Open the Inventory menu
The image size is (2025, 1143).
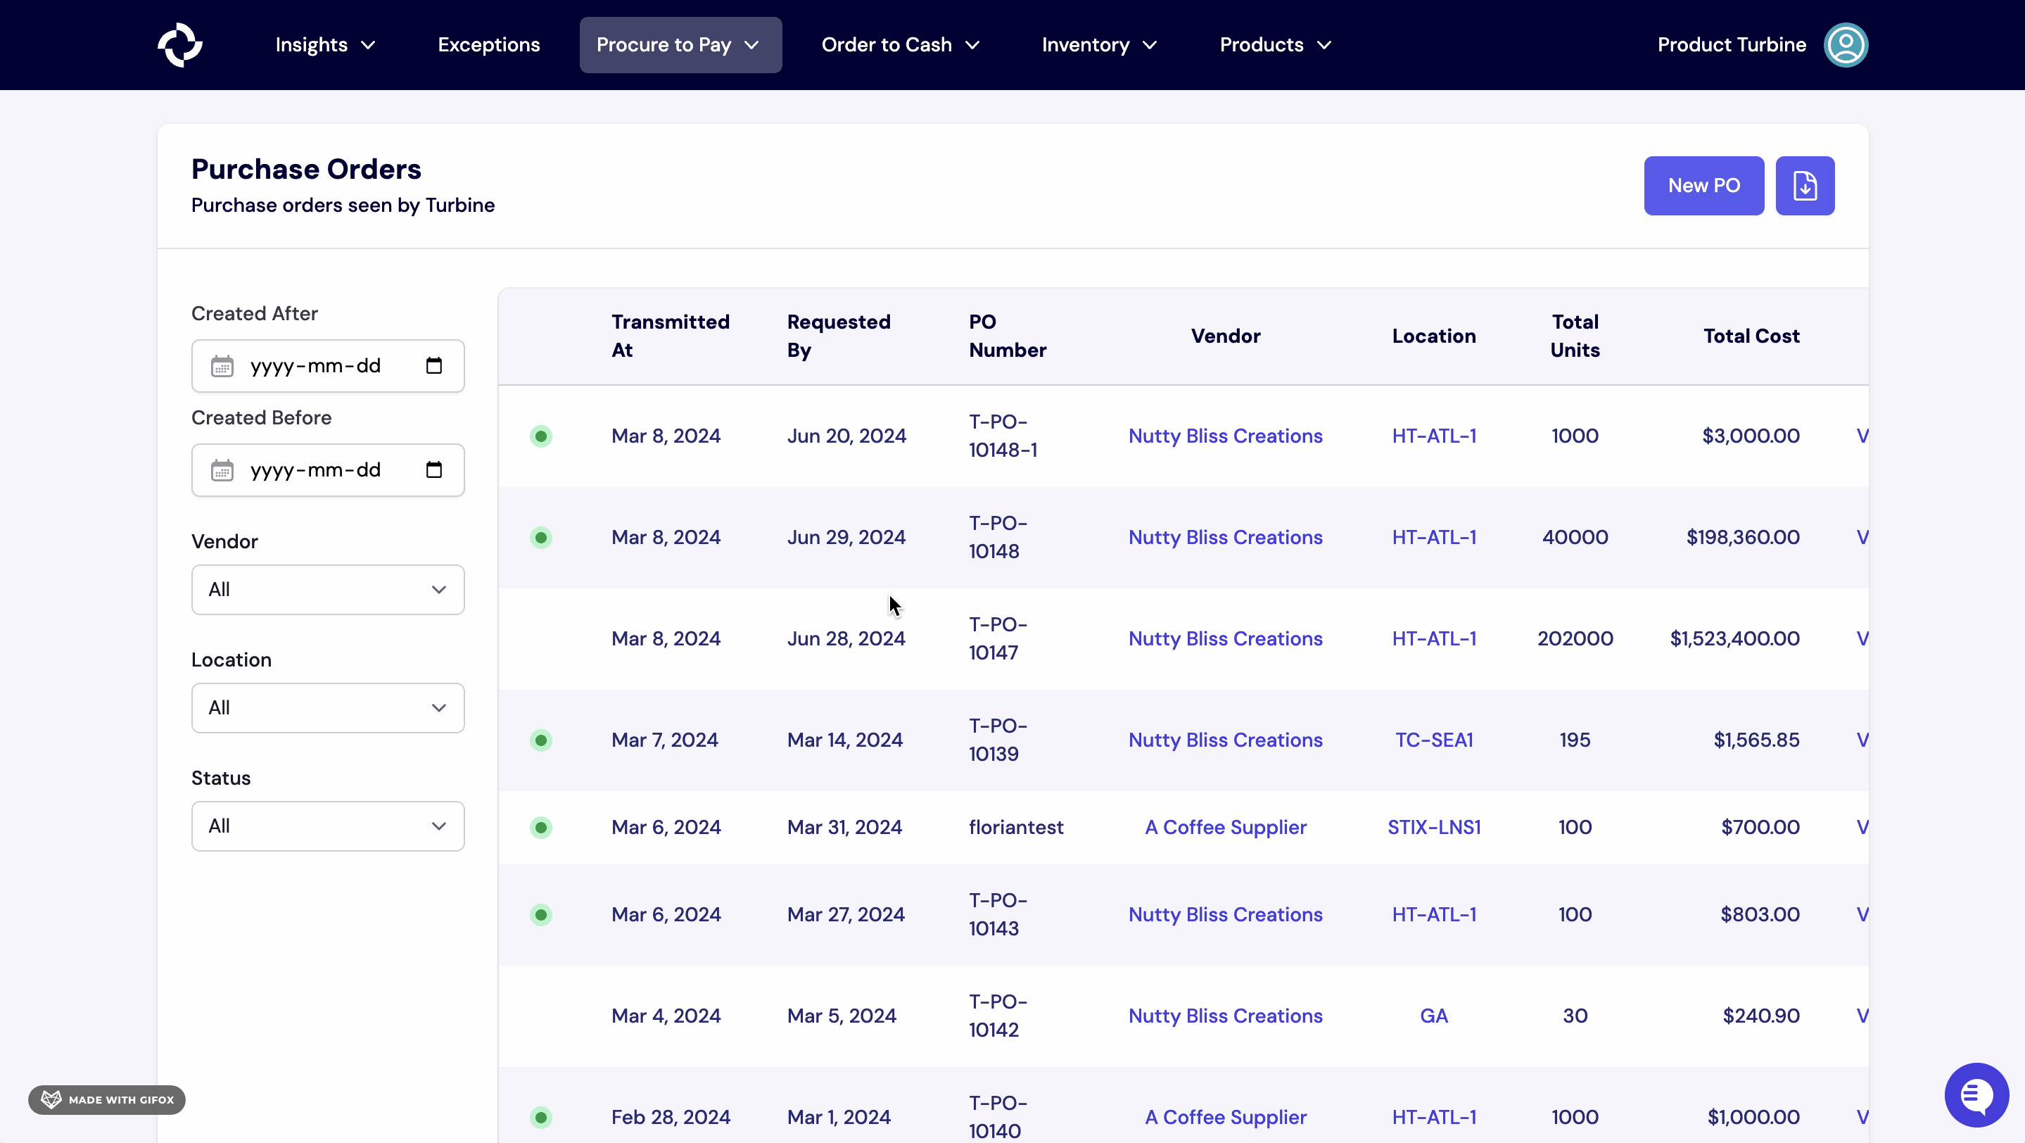[1098, 45]
